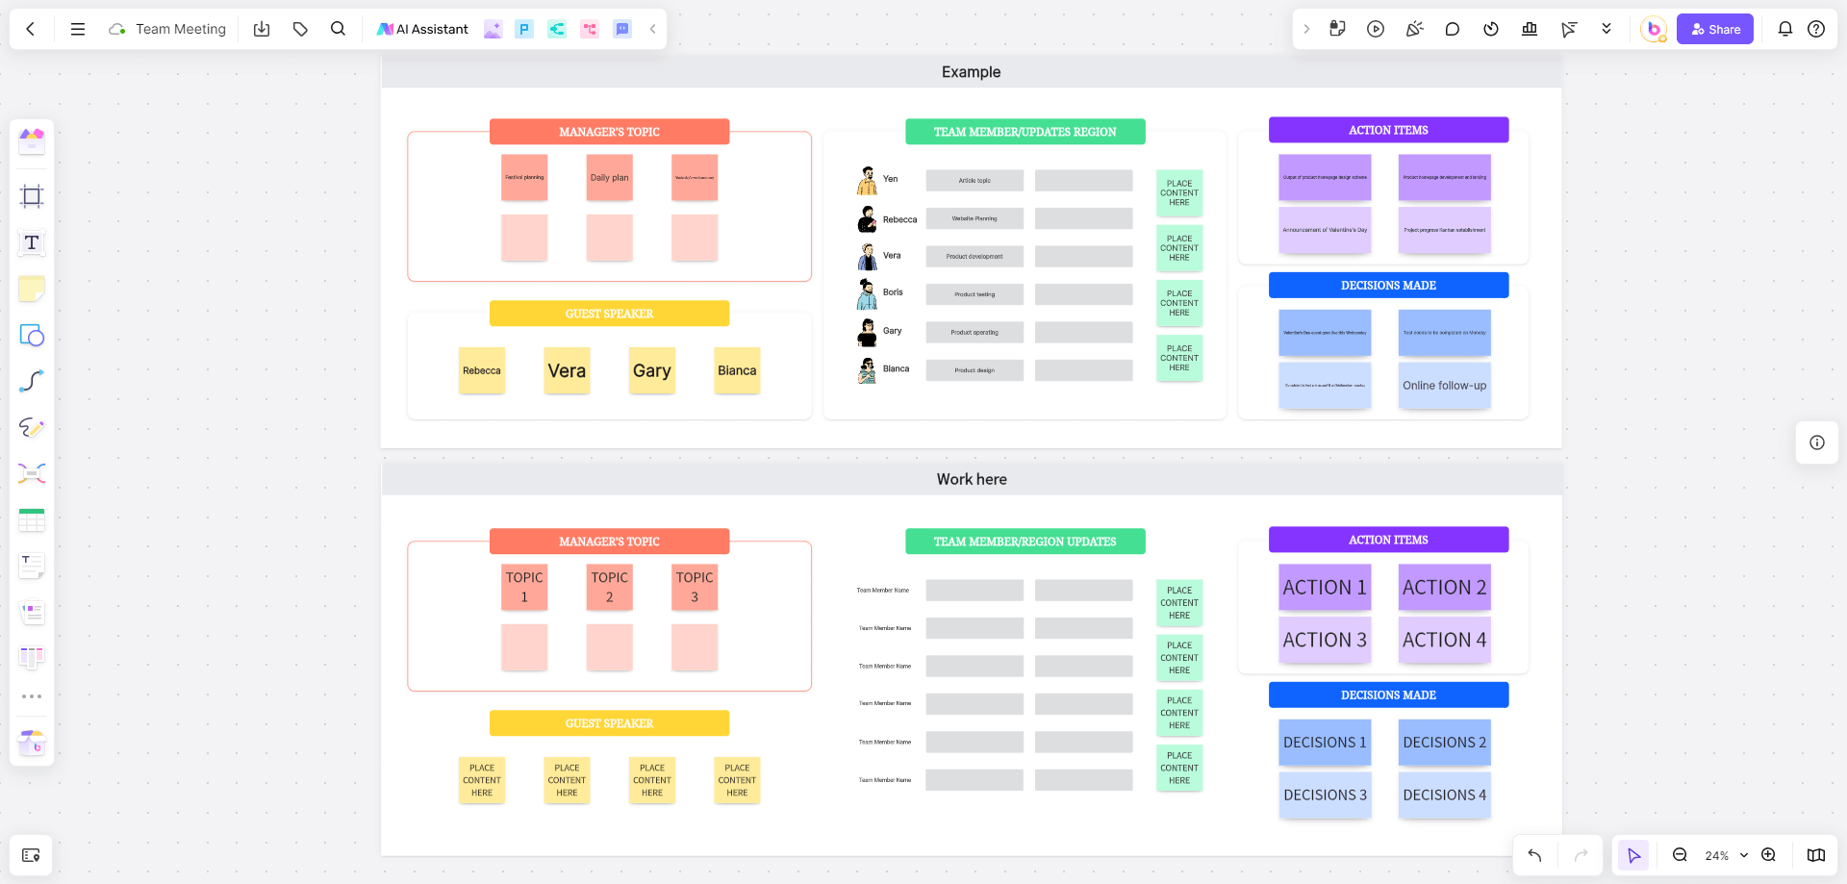The height and width of the screenshot is (884, 1847).
Task: Expand the top-right toolbar chevron
Action: pos(1306,29)
